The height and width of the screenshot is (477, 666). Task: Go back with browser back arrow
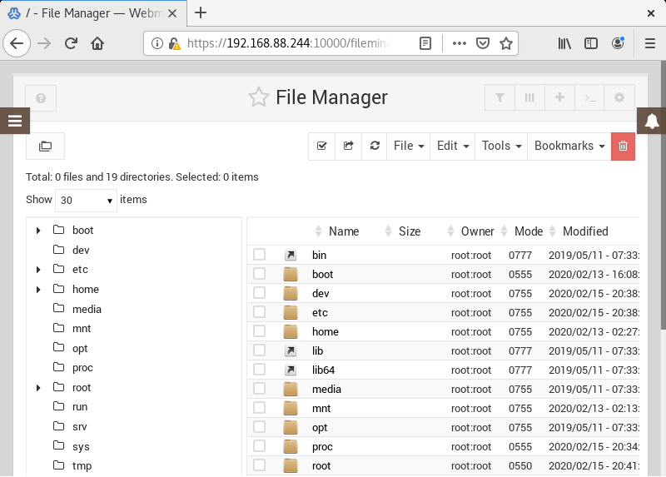(x=17, y=43)
